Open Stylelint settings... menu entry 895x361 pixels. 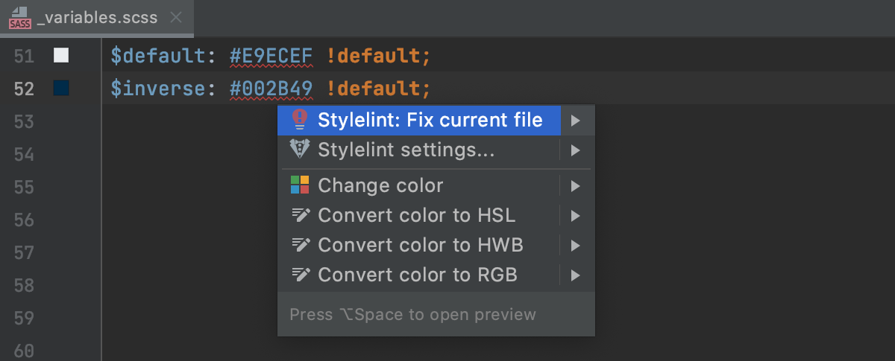click(x=406, y=150)
